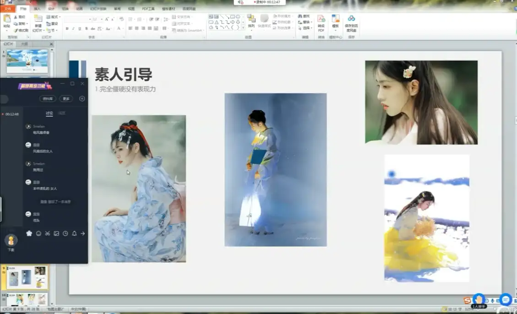Open the PDF工具 ribbon tab
The width and height of the screenshot is (517, 314).
coord(148,9)
